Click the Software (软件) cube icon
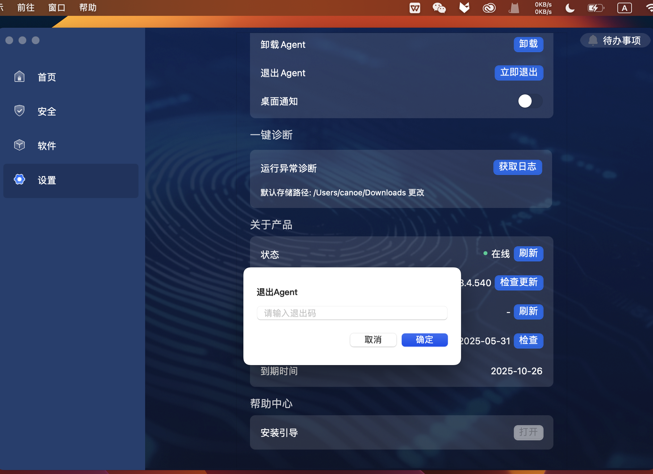 coord(19,145)
